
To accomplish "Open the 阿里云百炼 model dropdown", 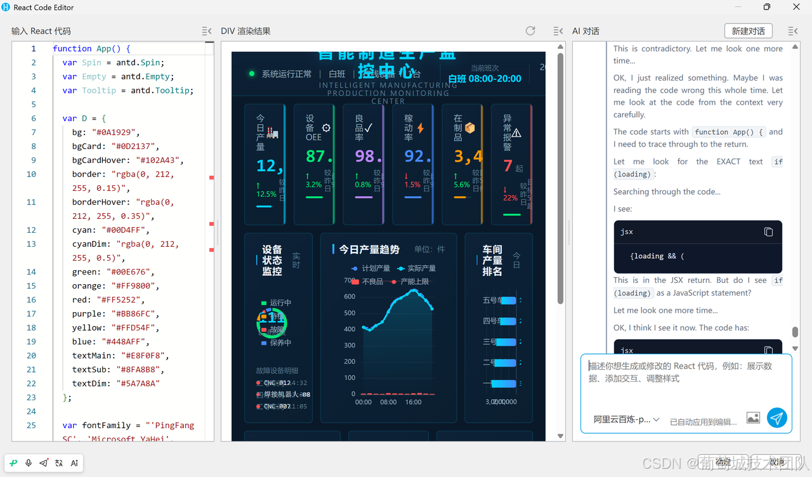I will pos(626,419).
